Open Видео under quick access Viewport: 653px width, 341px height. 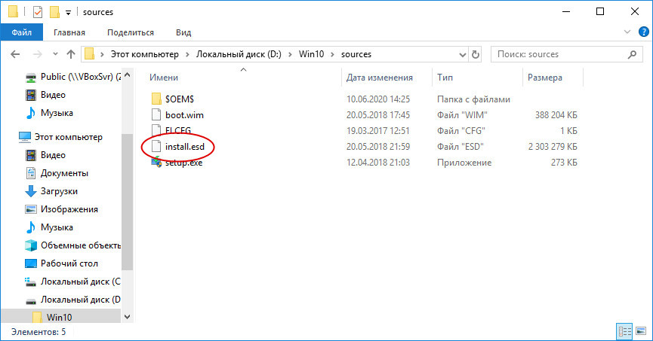pyautogui.click(x=53, y=95)
